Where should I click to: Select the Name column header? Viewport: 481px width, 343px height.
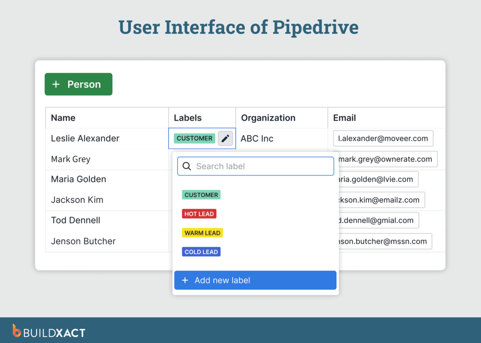[63, 118]
